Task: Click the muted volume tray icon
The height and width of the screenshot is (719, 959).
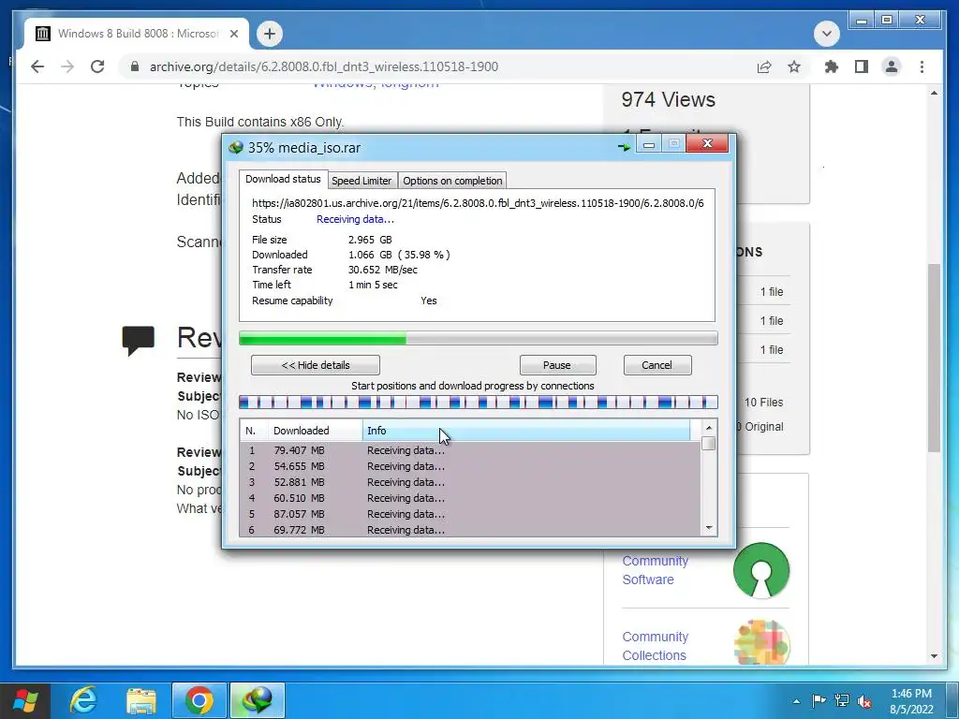Action: (x=864, y=701)
